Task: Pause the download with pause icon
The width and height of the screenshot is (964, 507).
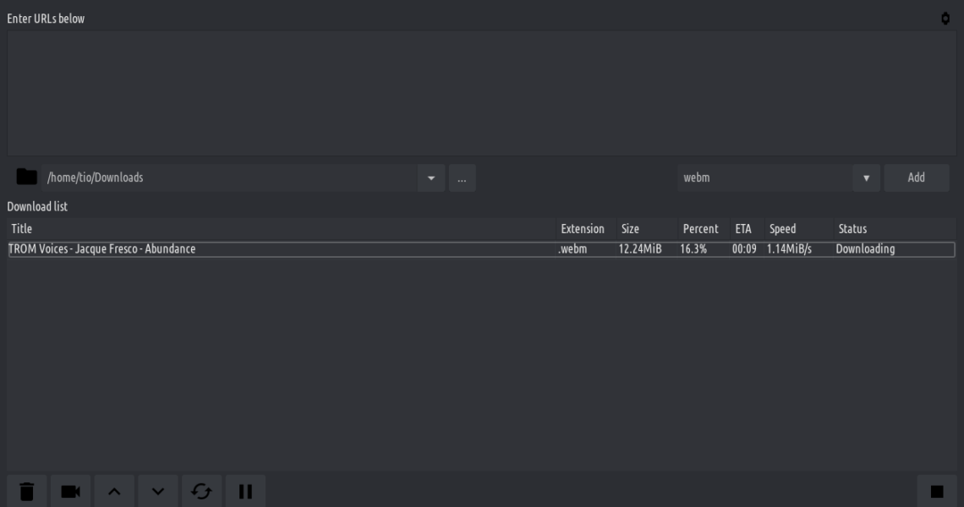Action: point(245,491)
